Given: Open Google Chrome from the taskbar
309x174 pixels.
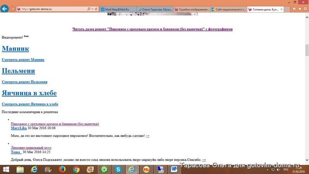Looking at the screenshot, I should 76,170.
